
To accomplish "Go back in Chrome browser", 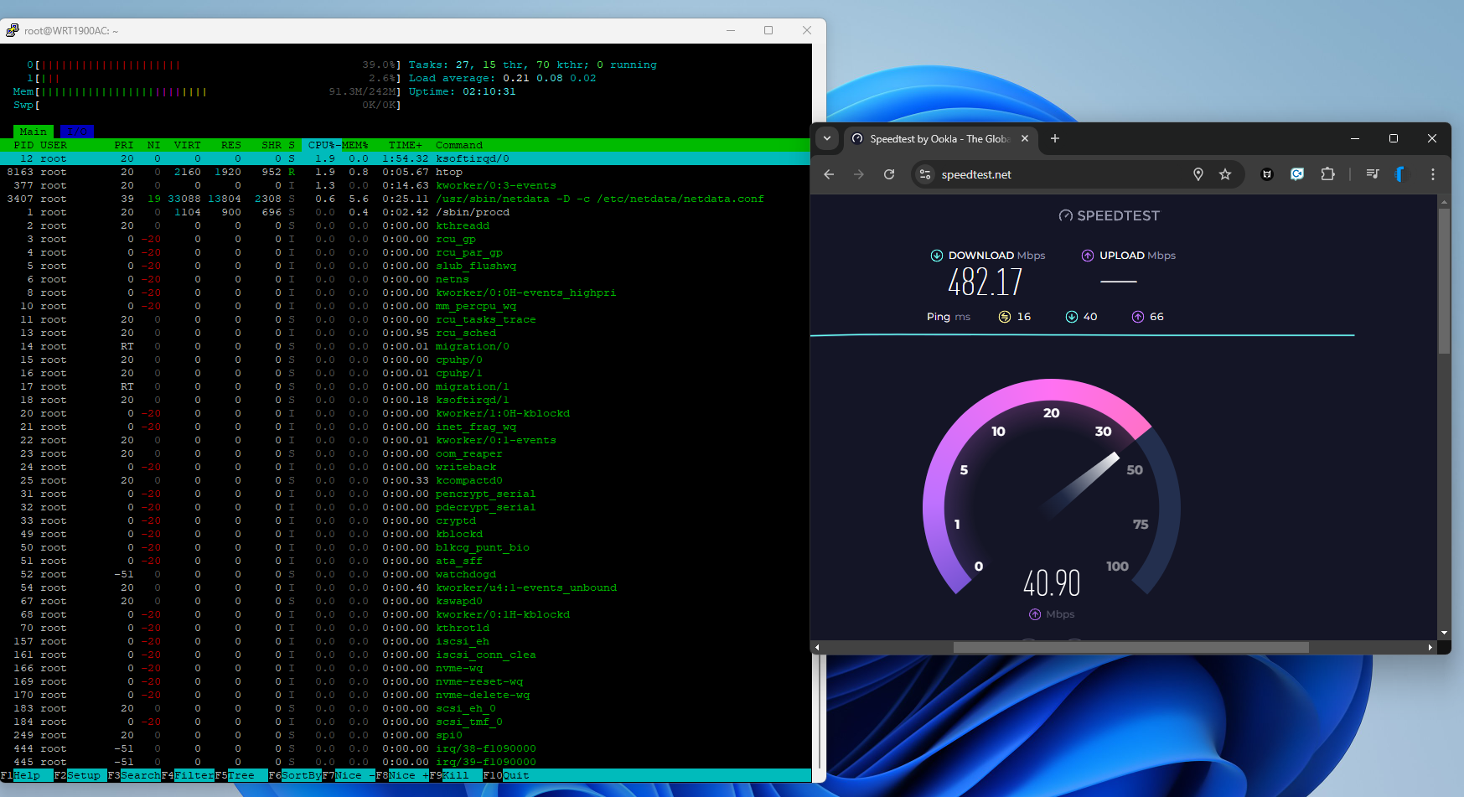I will pyautogui.click(x=829, y=174).
